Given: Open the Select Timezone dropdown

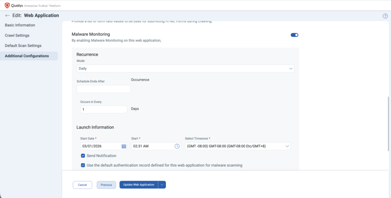Looking at the screenshot, I should point(238,146).
